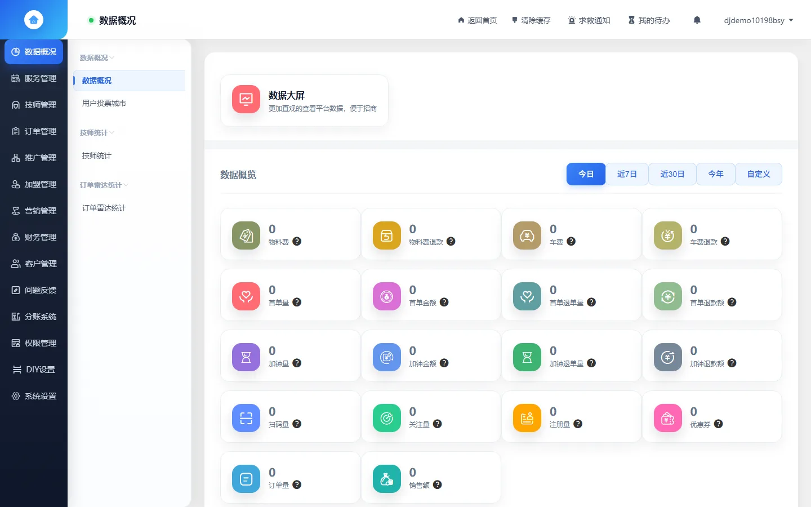The width and height of the screenshot is (811, 507).
Task: Open 求救通知 in the top bar
Action: (x=589, y=20)
